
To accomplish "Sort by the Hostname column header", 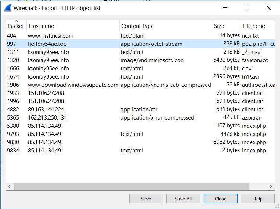I will 73,26.
